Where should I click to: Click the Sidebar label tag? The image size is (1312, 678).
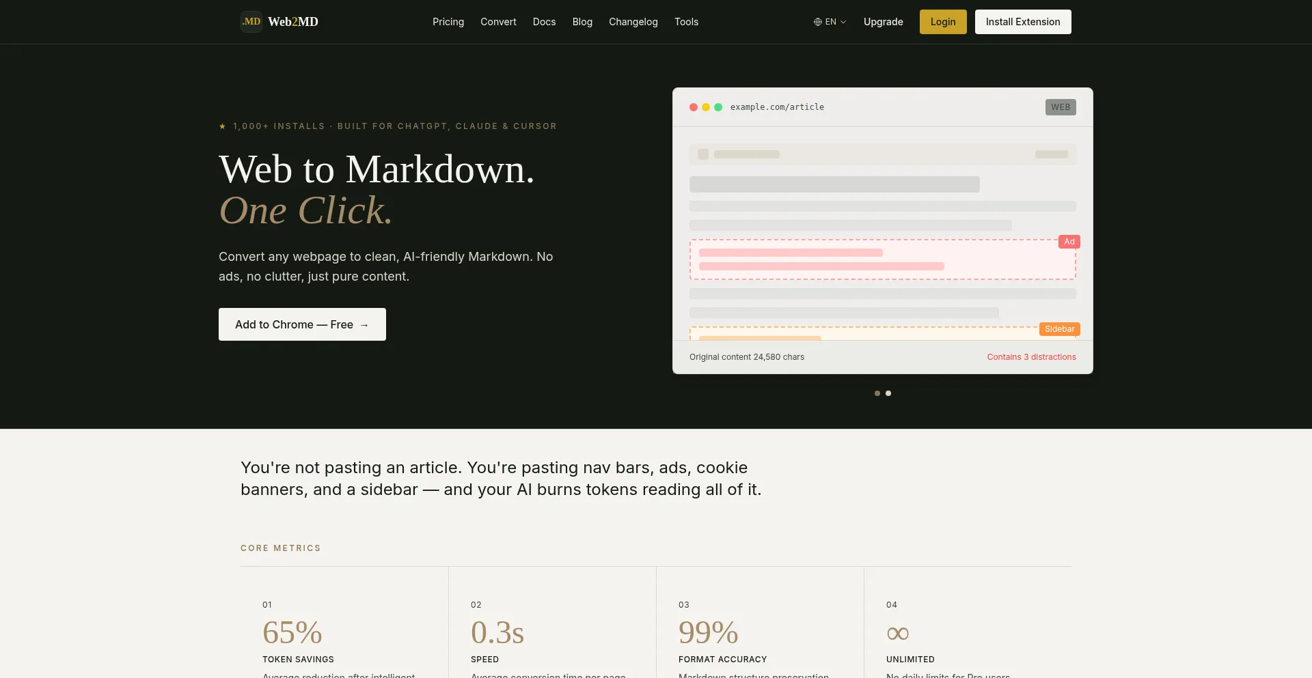[x=1059, y=329]
